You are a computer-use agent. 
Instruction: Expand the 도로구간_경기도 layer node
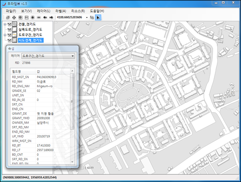pyautogui.click(x=5, y=35)
